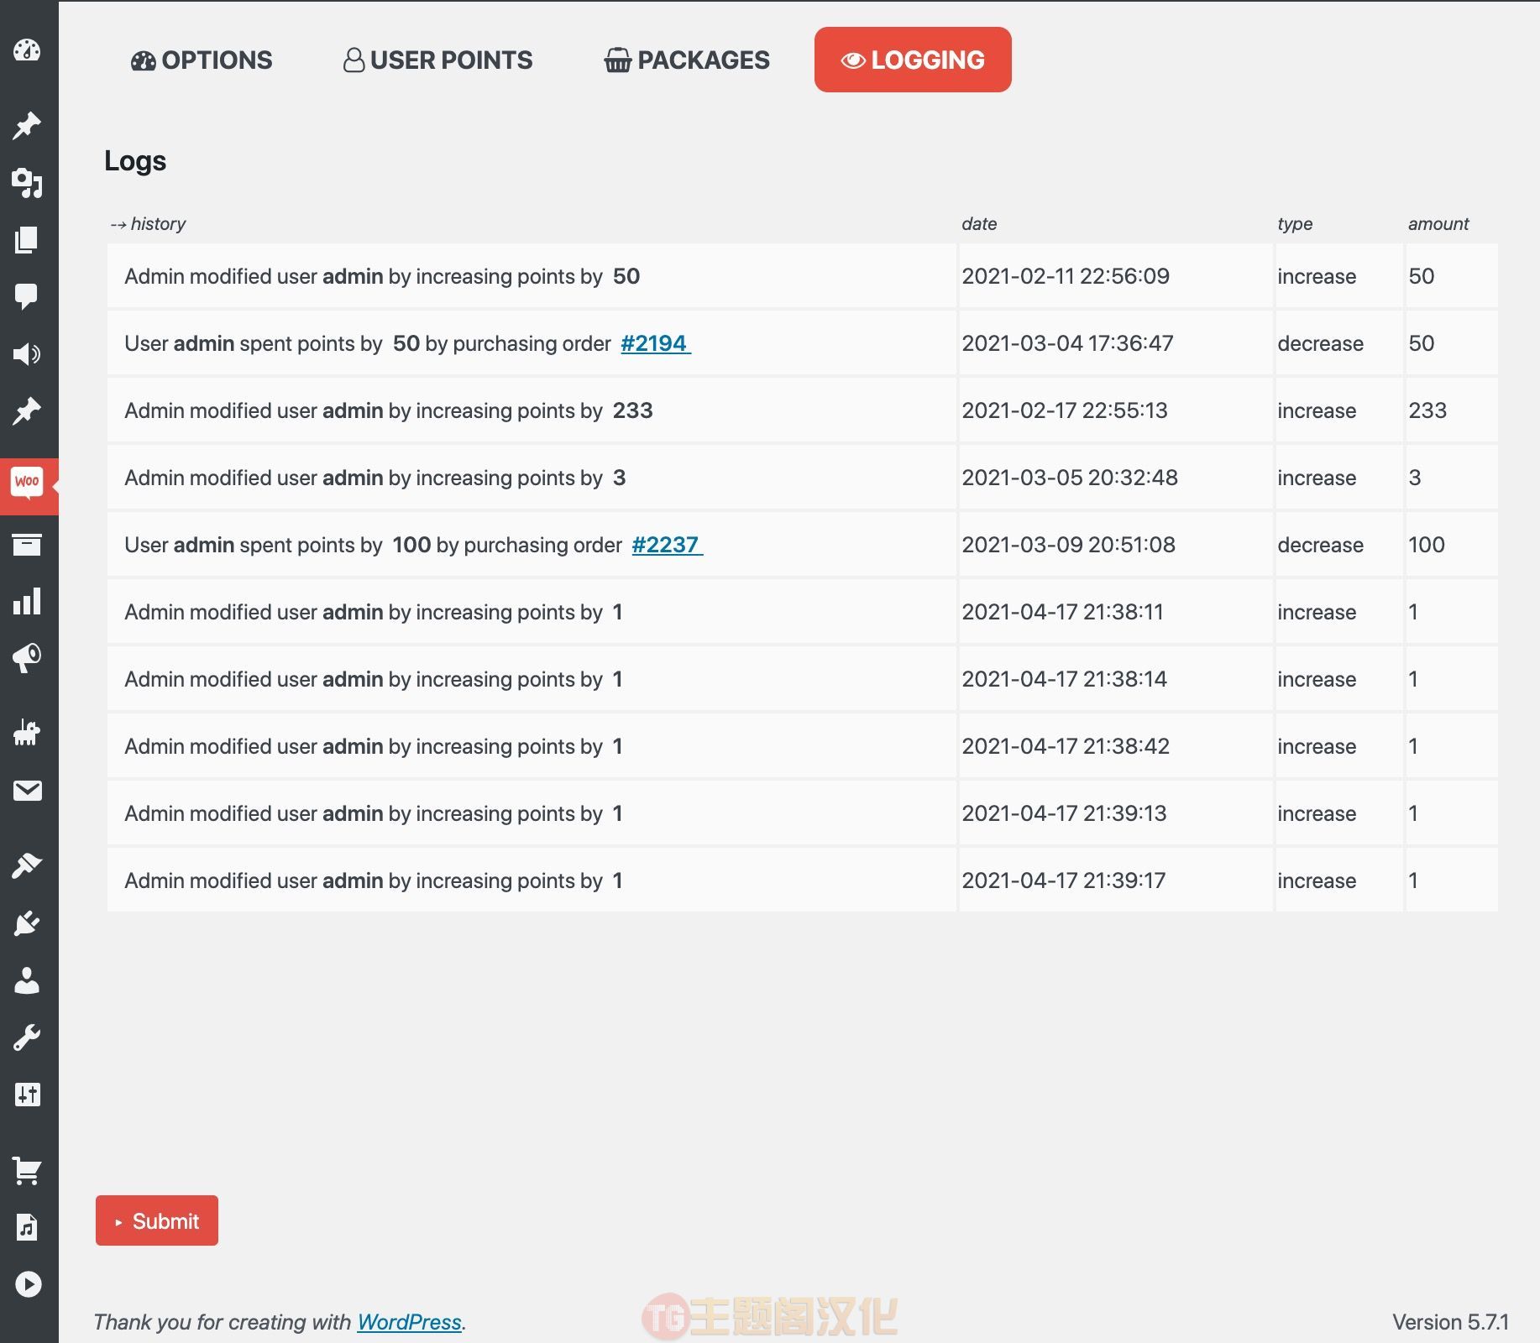Select the date 2021-02-17 22:55:13
Viewport: 1540px width, 1343px height.
point(1065,410)
